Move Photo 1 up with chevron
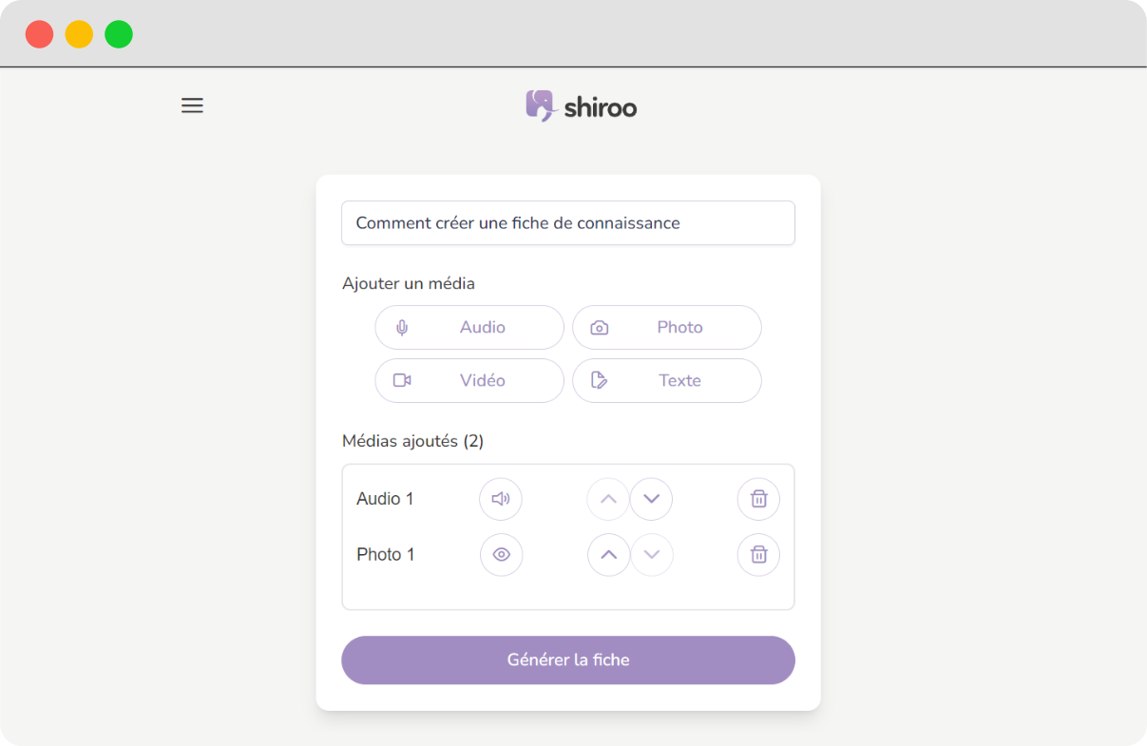1147x746 pixels. (609, 555)
